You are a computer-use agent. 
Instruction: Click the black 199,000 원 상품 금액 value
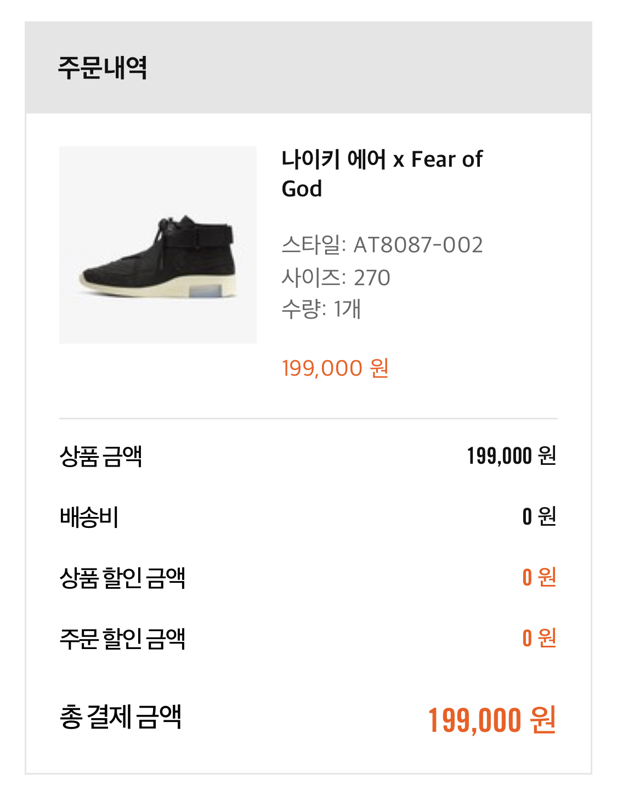511,456
